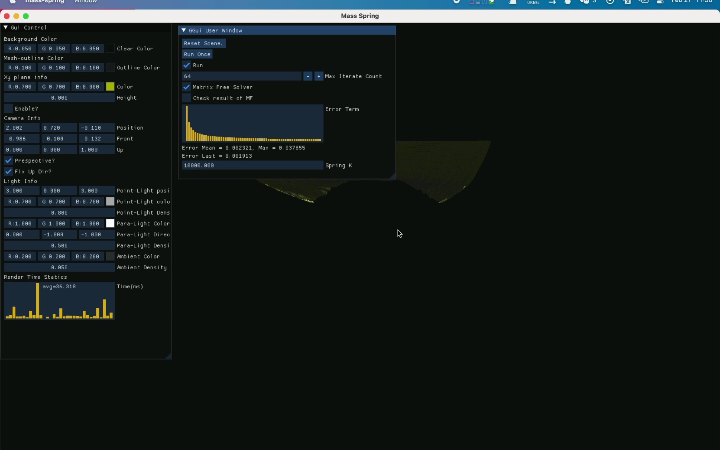Open the mass-spring application menu

tap(45, 2)
